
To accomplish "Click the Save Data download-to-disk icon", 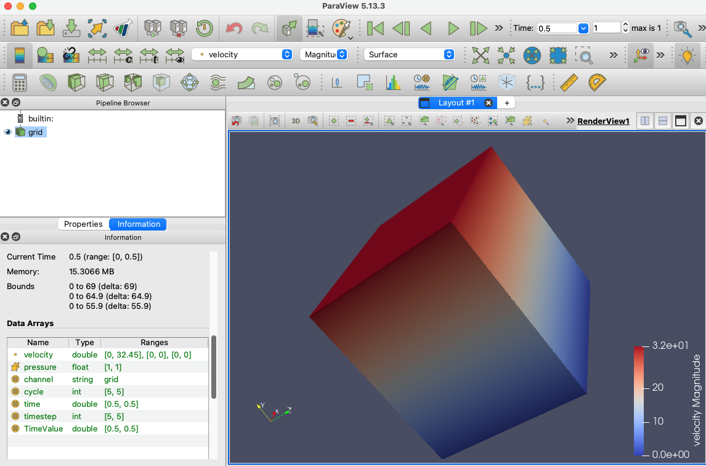I will [x=71, y=28].
